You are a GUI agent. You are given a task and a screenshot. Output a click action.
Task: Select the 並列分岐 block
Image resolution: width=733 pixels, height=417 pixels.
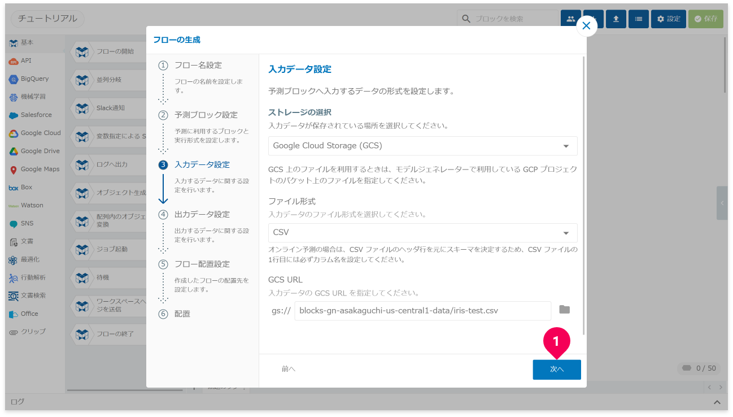click(x=108, y=80)
